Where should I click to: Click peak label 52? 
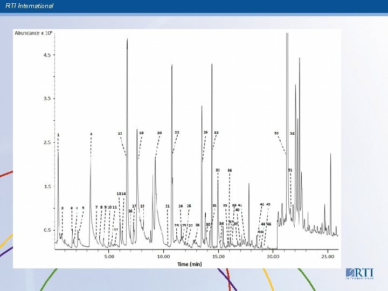[x=292, y=134]
